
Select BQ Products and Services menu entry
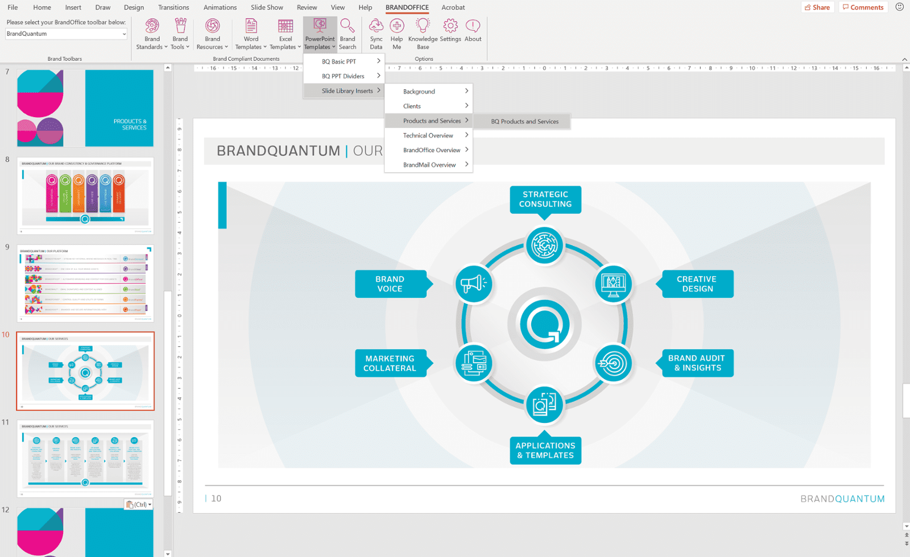coord(524,122)
